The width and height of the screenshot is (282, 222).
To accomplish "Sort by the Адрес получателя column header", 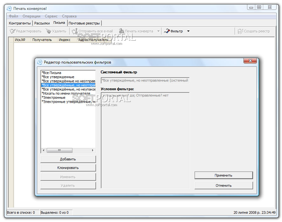I will point(93,40).
